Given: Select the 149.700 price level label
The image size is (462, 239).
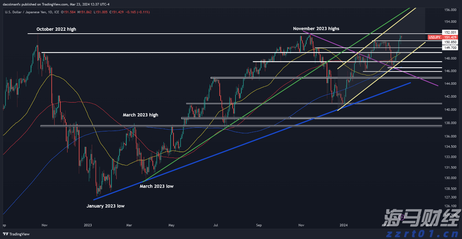Looking at the screenshot, I should click(450, 48).
